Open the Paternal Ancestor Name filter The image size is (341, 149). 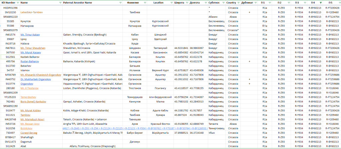coord(120,3)
